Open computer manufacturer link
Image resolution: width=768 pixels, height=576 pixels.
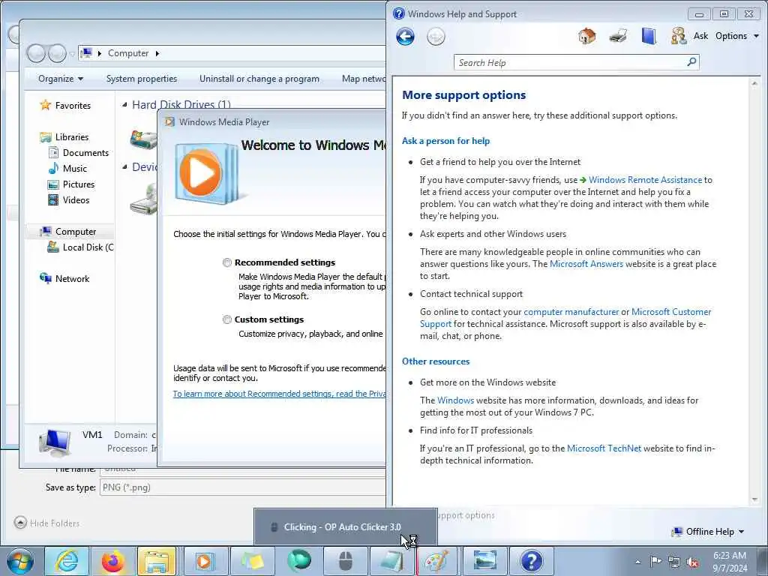571,312
